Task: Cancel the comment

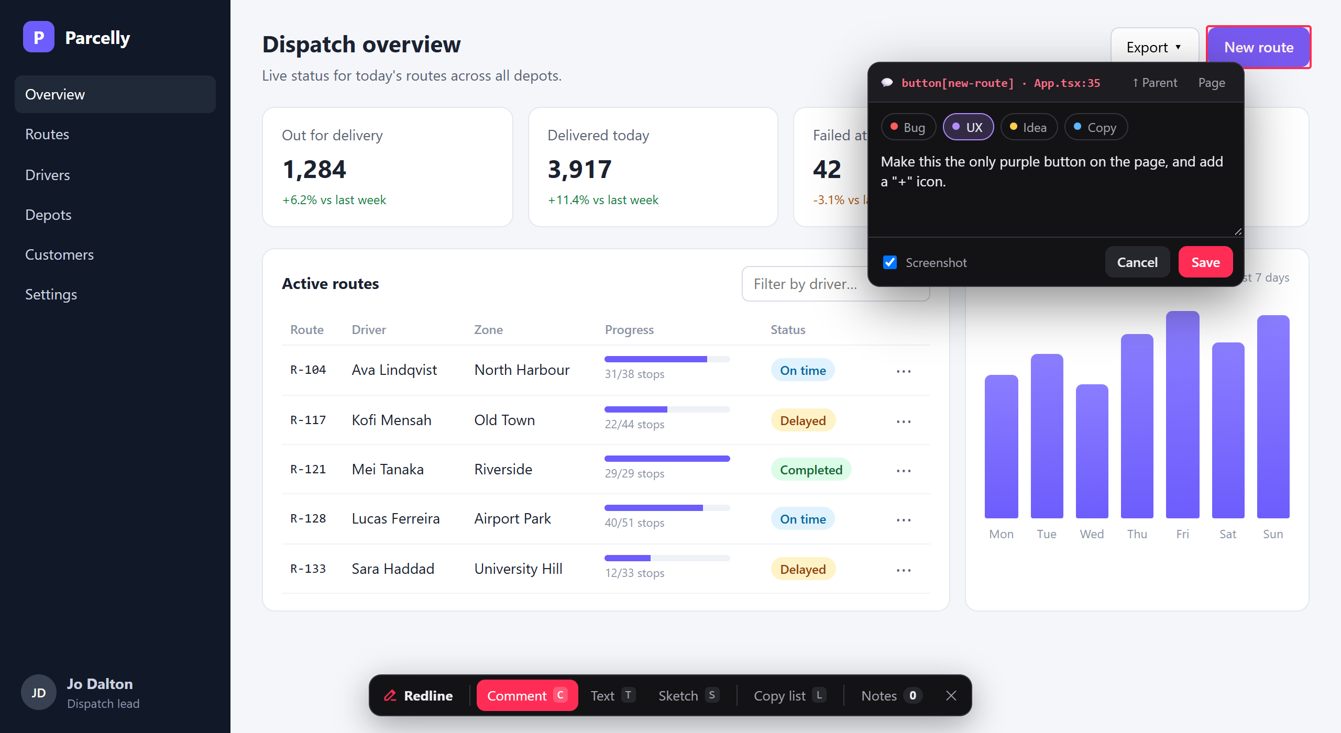Action: [x=1137, y=262]
